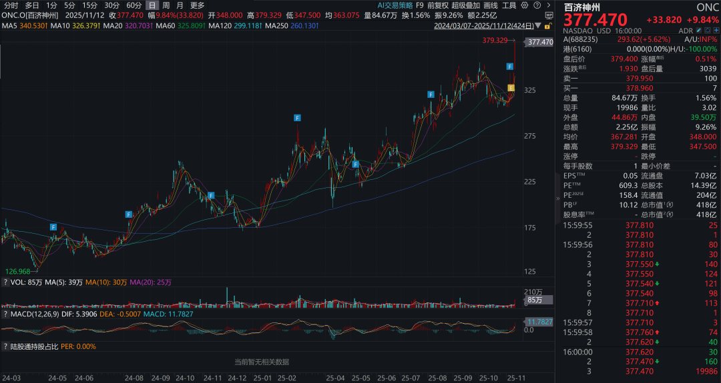Viewport: 721px width, 383px height.
Task: Click the 11.7827 MACD value tag on axis
Action: tap(539, 322)
